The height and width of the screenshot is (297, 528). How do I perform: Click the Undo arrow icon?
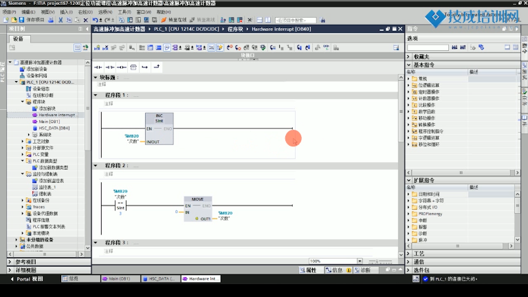[x=96, y=20]
